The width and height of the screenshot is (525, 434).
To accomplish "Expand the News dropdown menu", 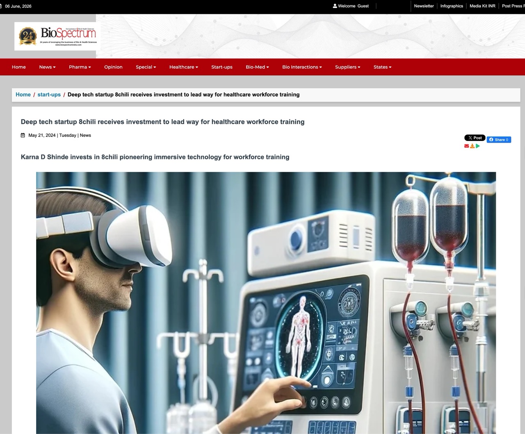I will [x=47, y=67].
